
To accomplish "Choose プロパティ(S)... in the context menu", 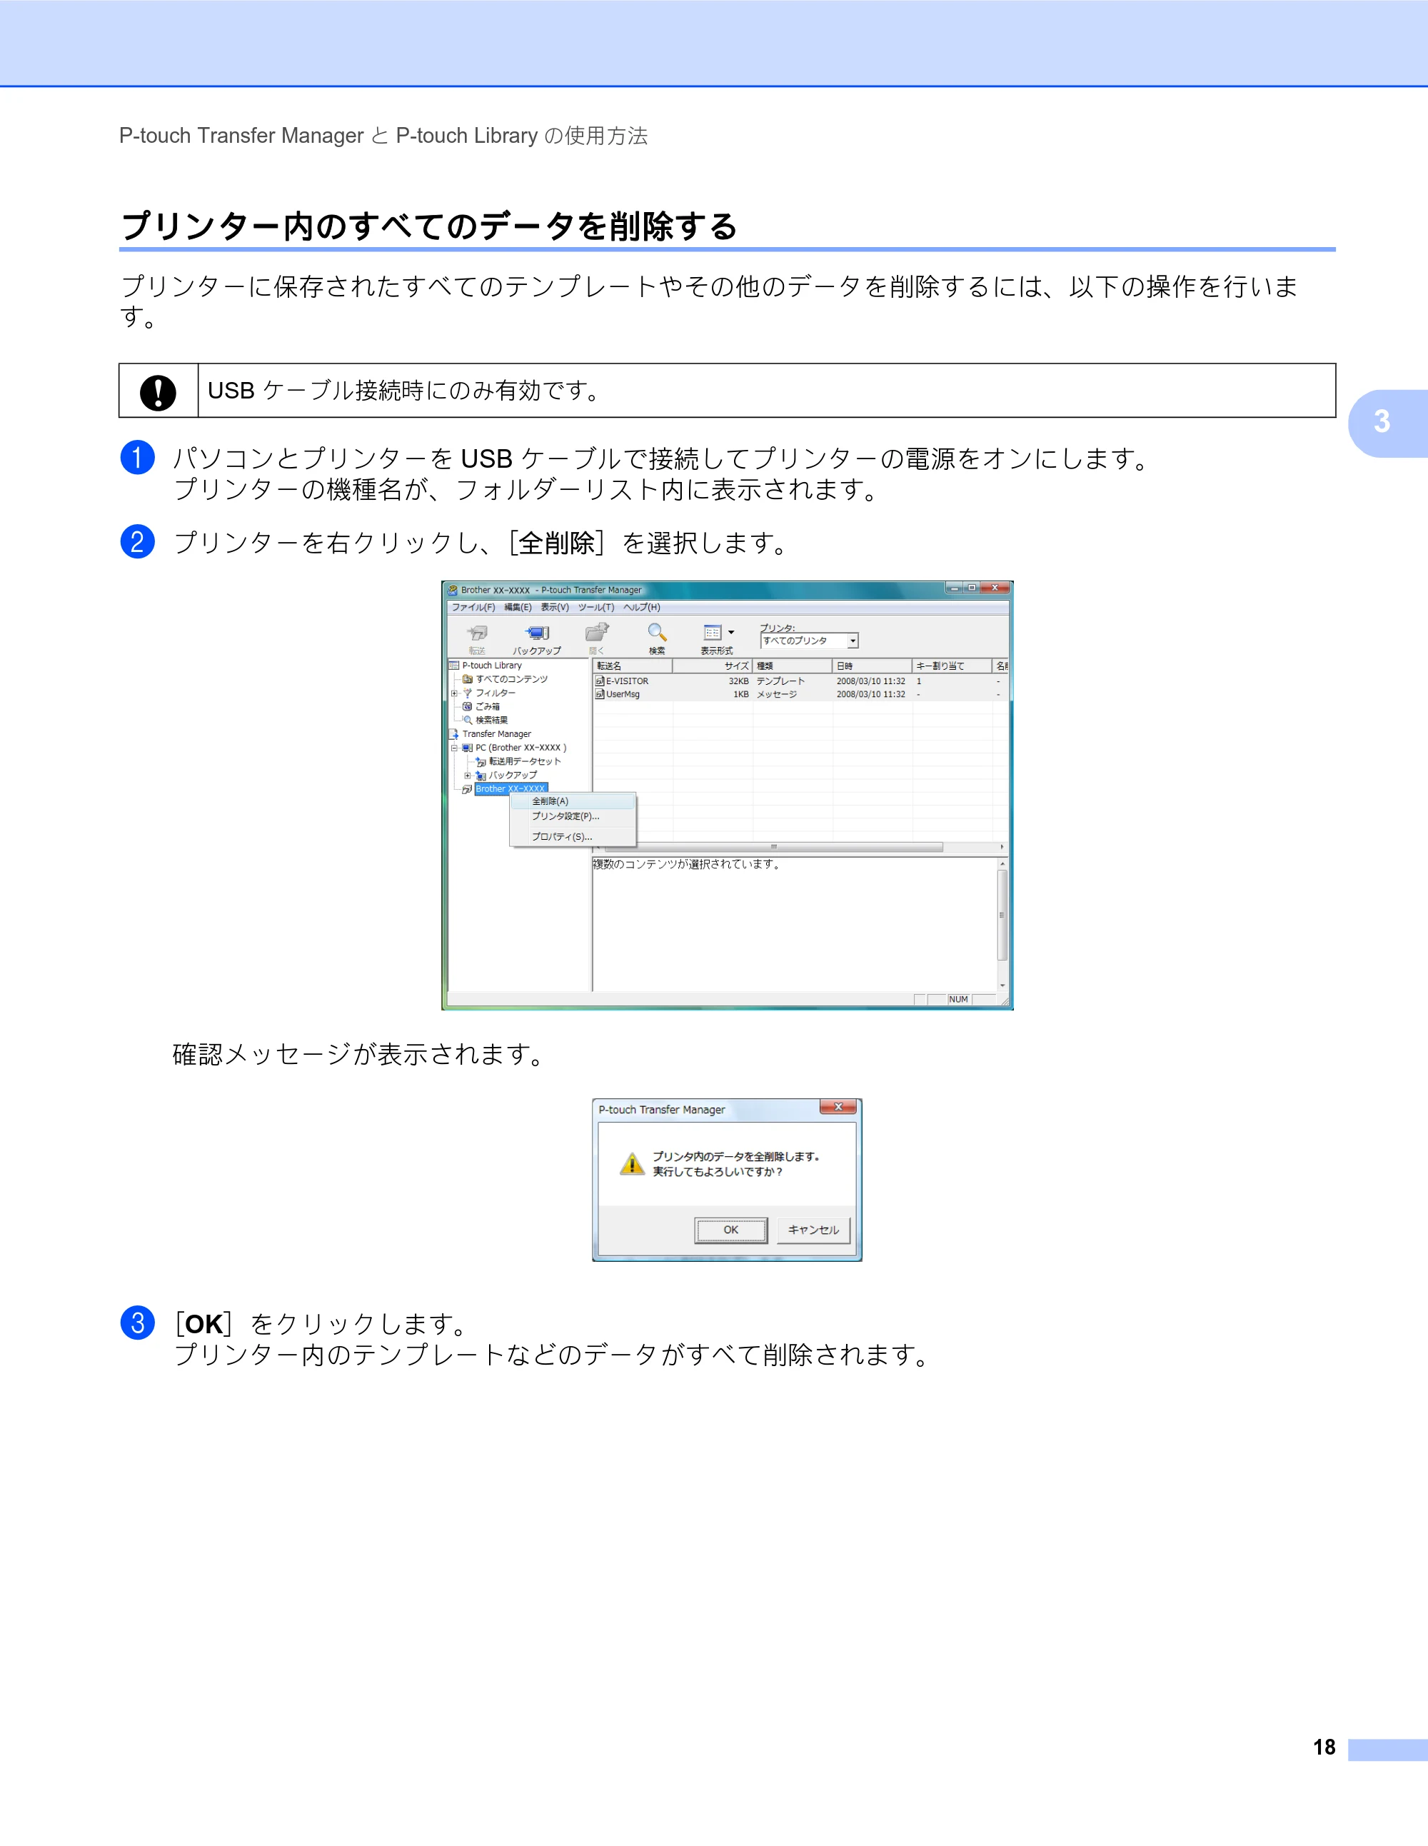I will (573, 837).
